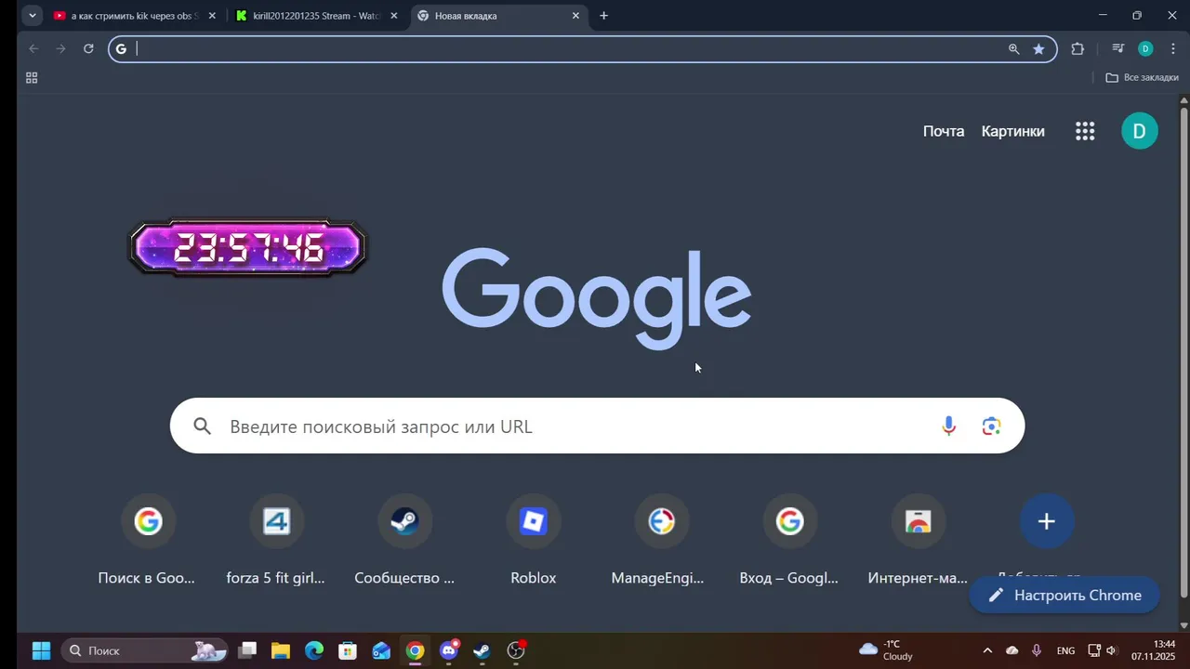This screenshot has width=1190, height=669.
Task: Open the Chrome profile avatar in toolbar
Action: coord(1145,49)
